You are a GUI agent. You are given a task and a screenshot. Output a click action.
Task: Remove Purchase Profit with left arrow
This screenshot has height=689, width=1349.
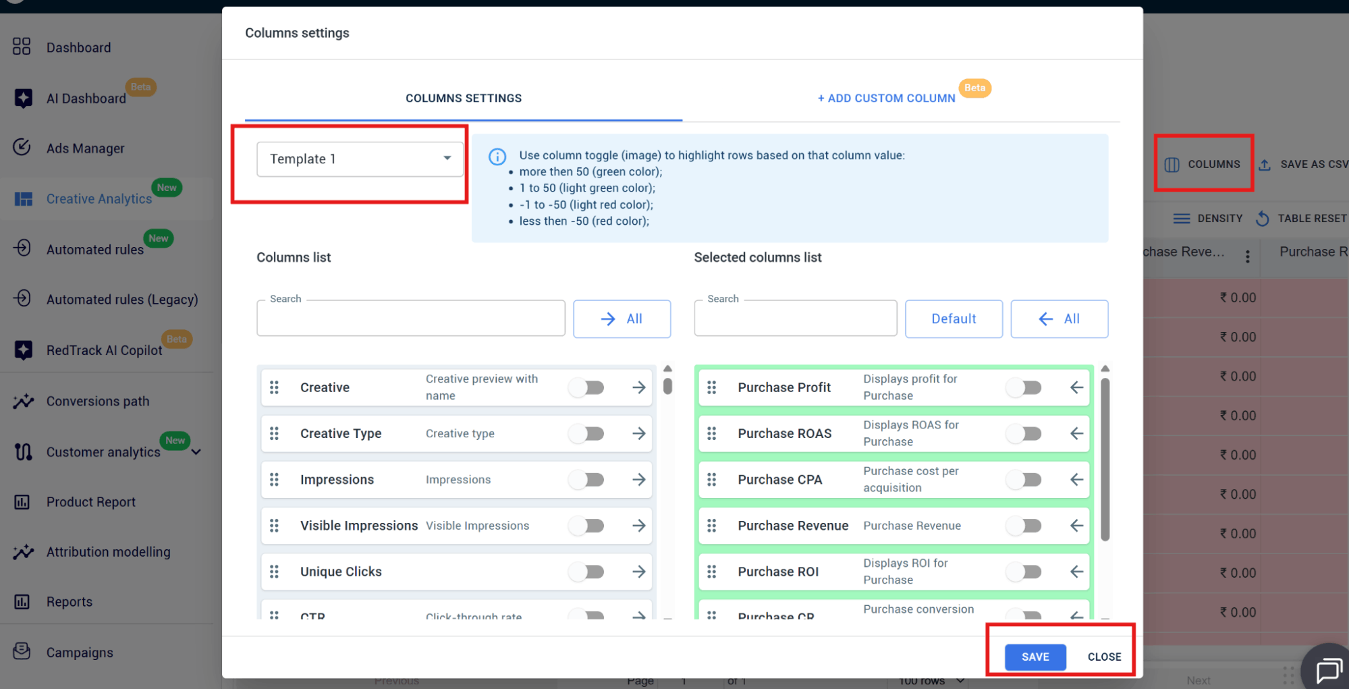[1076, 387]
